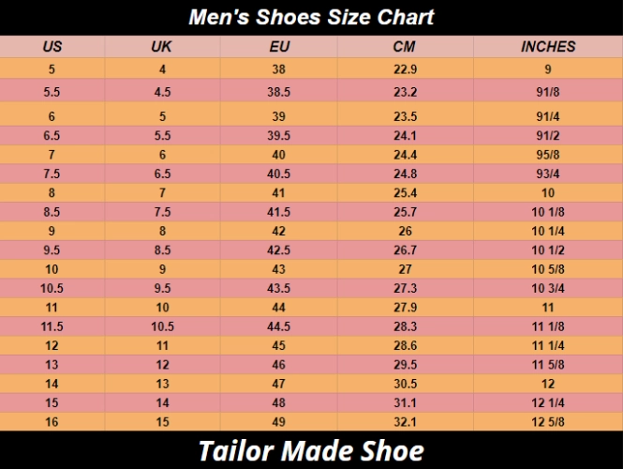Click the 10 5/8 inches cell
The image size is (623, 469).
pyautogui.click(x=548, y=269)
